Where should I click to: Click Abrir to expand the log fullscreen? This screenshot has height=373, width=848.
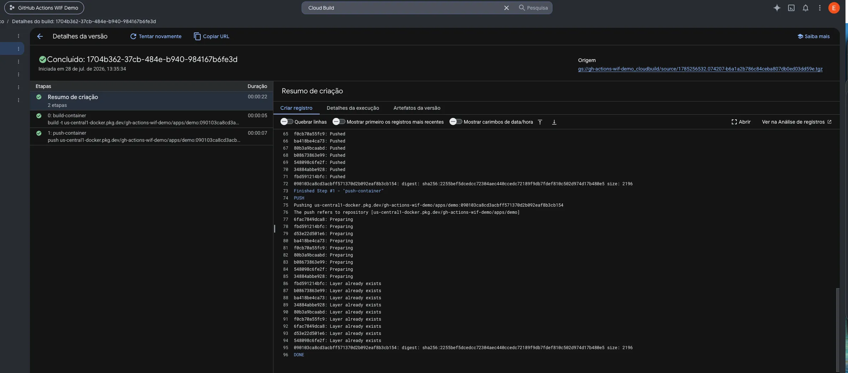coord(741,122)
